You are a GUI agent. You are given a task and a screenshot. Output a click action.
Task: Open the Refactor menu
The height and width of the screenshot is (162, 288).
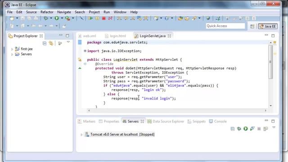pos(47,12)
